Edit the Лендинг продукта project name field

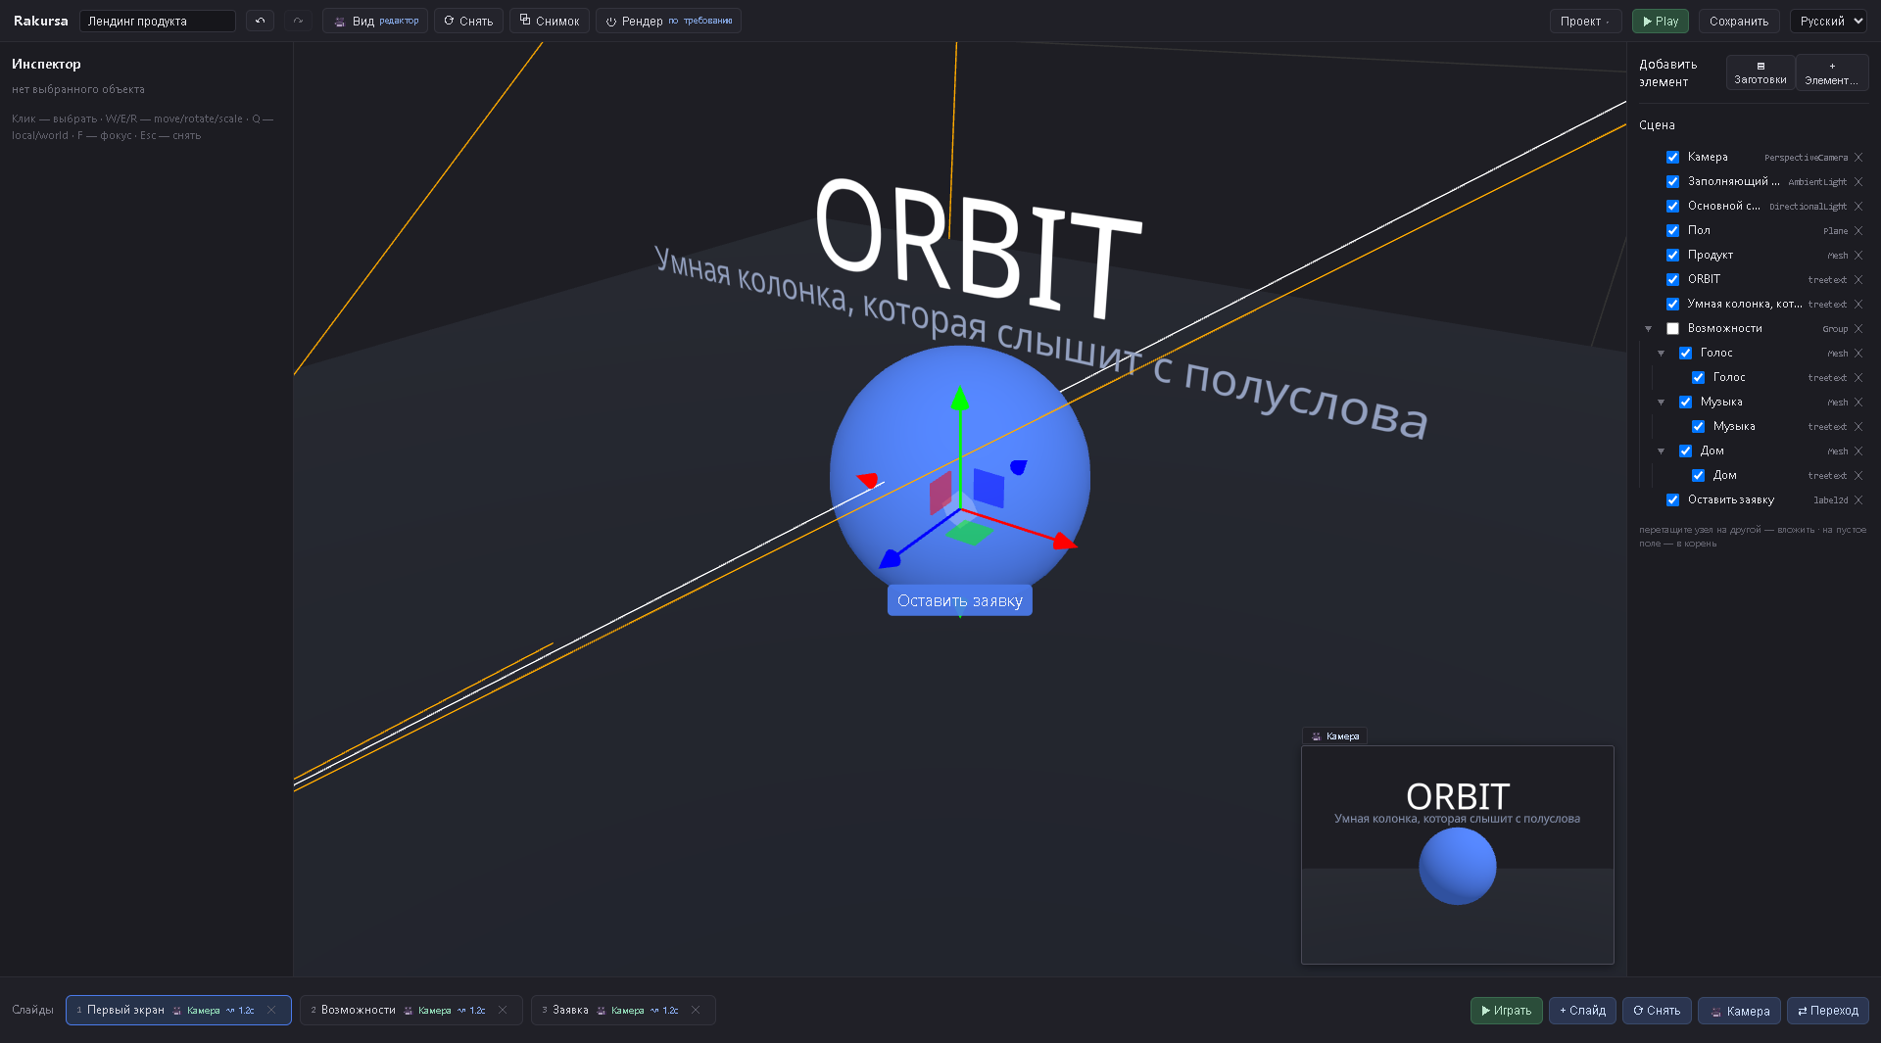(x=158, y=21)
